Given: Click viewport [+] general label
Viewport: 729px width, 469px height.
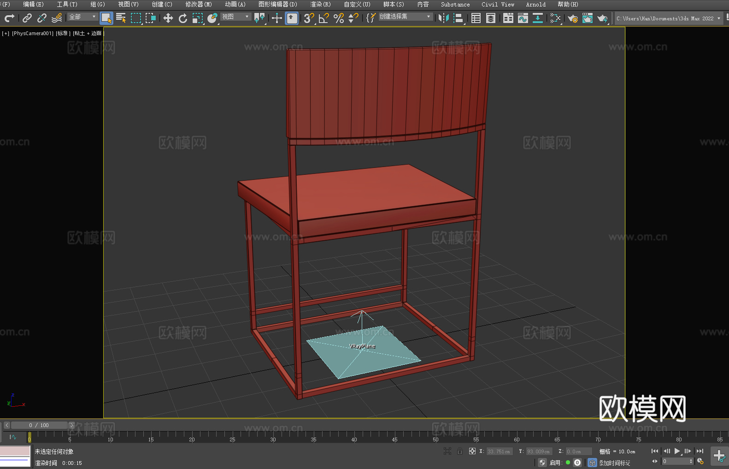Looking at the screenshot, I should coord(6,33).
